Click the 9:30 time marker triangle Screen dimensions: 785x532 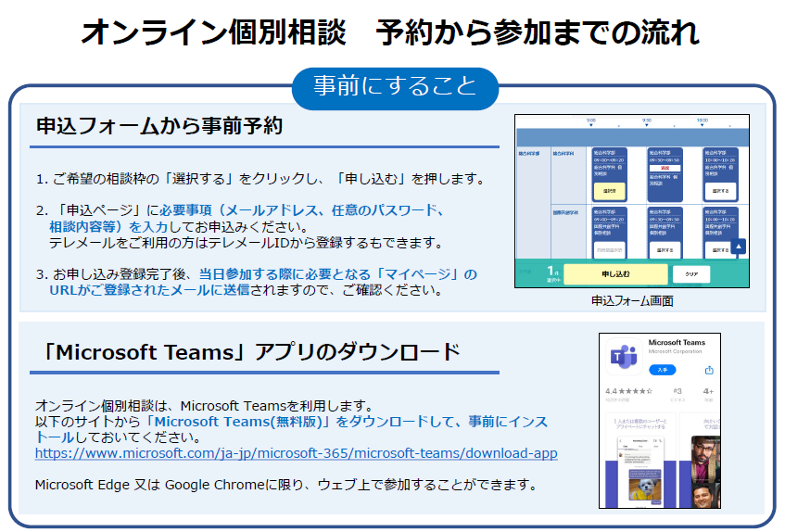click(x=646, y=124)
